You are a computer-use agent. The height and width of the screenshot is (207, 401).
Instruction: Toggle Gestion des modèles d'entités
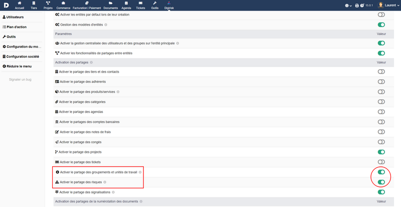[381, 25]
